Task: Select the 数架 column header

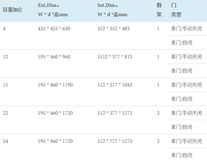Action: (159, 10)
